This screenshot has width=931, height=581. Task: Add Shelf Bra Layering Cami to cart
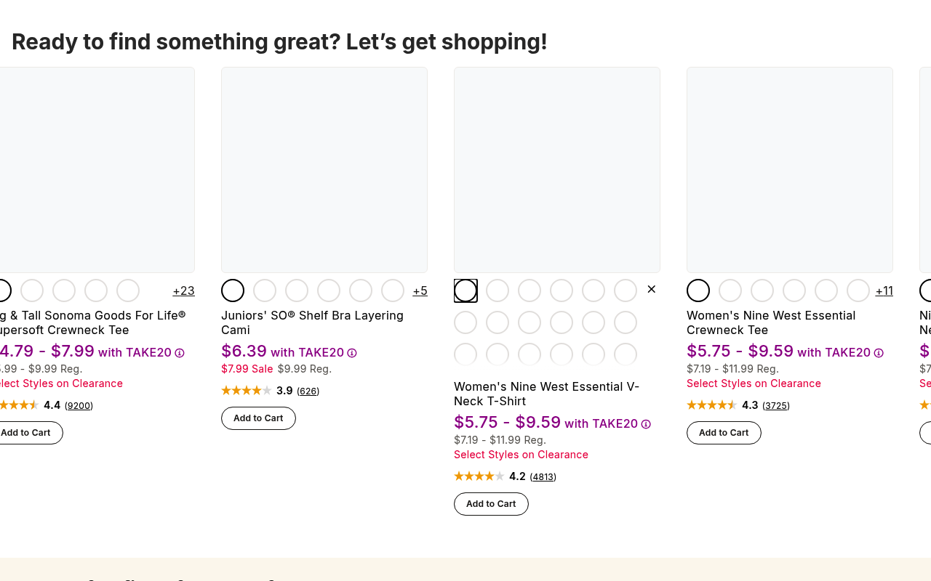click(258, 418)
